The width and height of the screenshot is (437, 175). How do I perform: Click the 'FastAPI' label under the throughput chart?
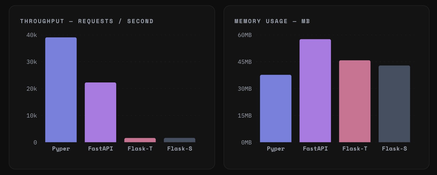pos(100,149)
